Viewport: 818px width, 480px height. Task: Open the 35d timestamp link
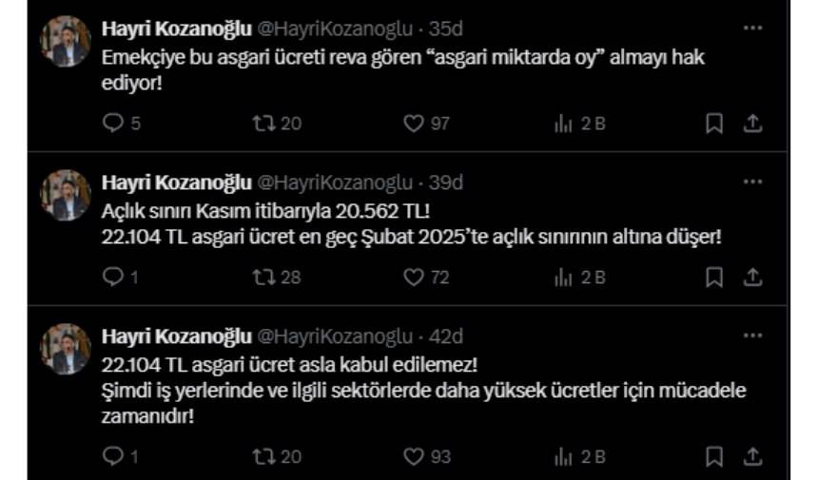click(x=445, y=29)
